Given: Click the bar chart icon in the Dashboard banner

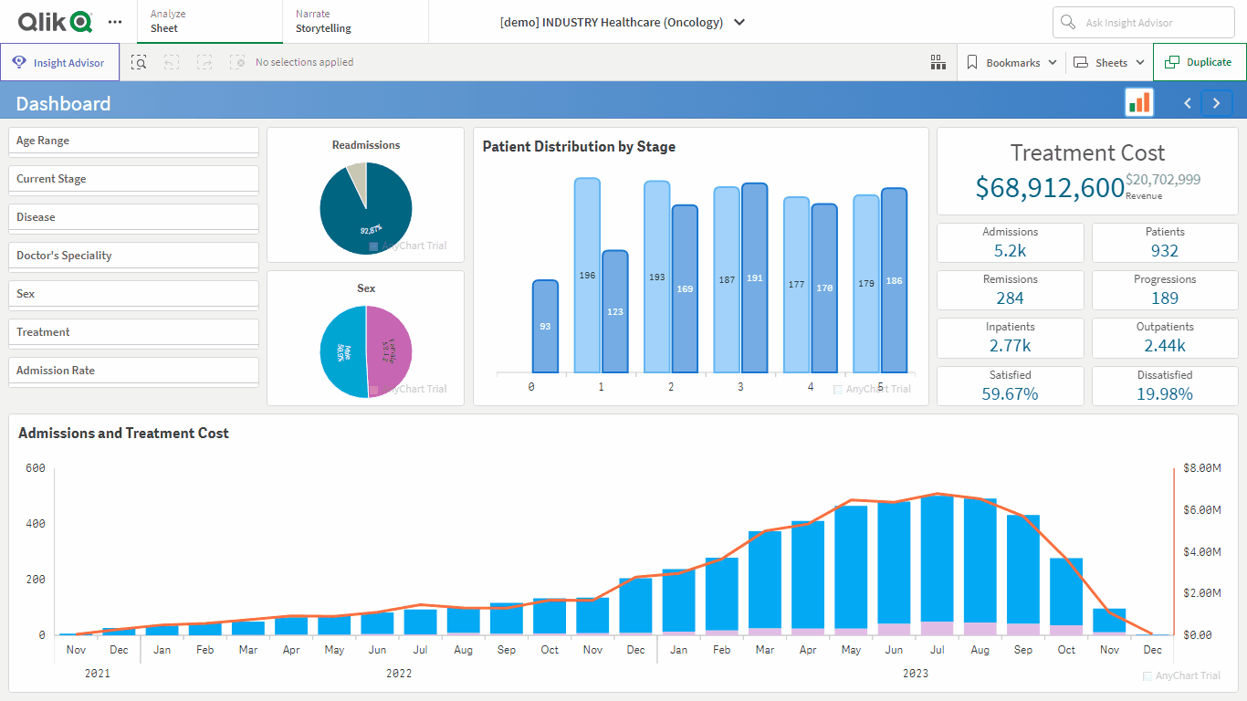Looking at the screenshot, I should (1138, 102).
